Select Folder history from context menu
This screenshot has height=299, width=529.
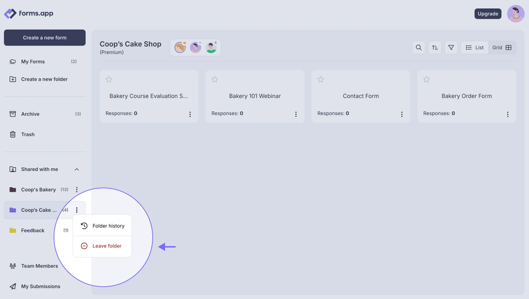[103, 226]
